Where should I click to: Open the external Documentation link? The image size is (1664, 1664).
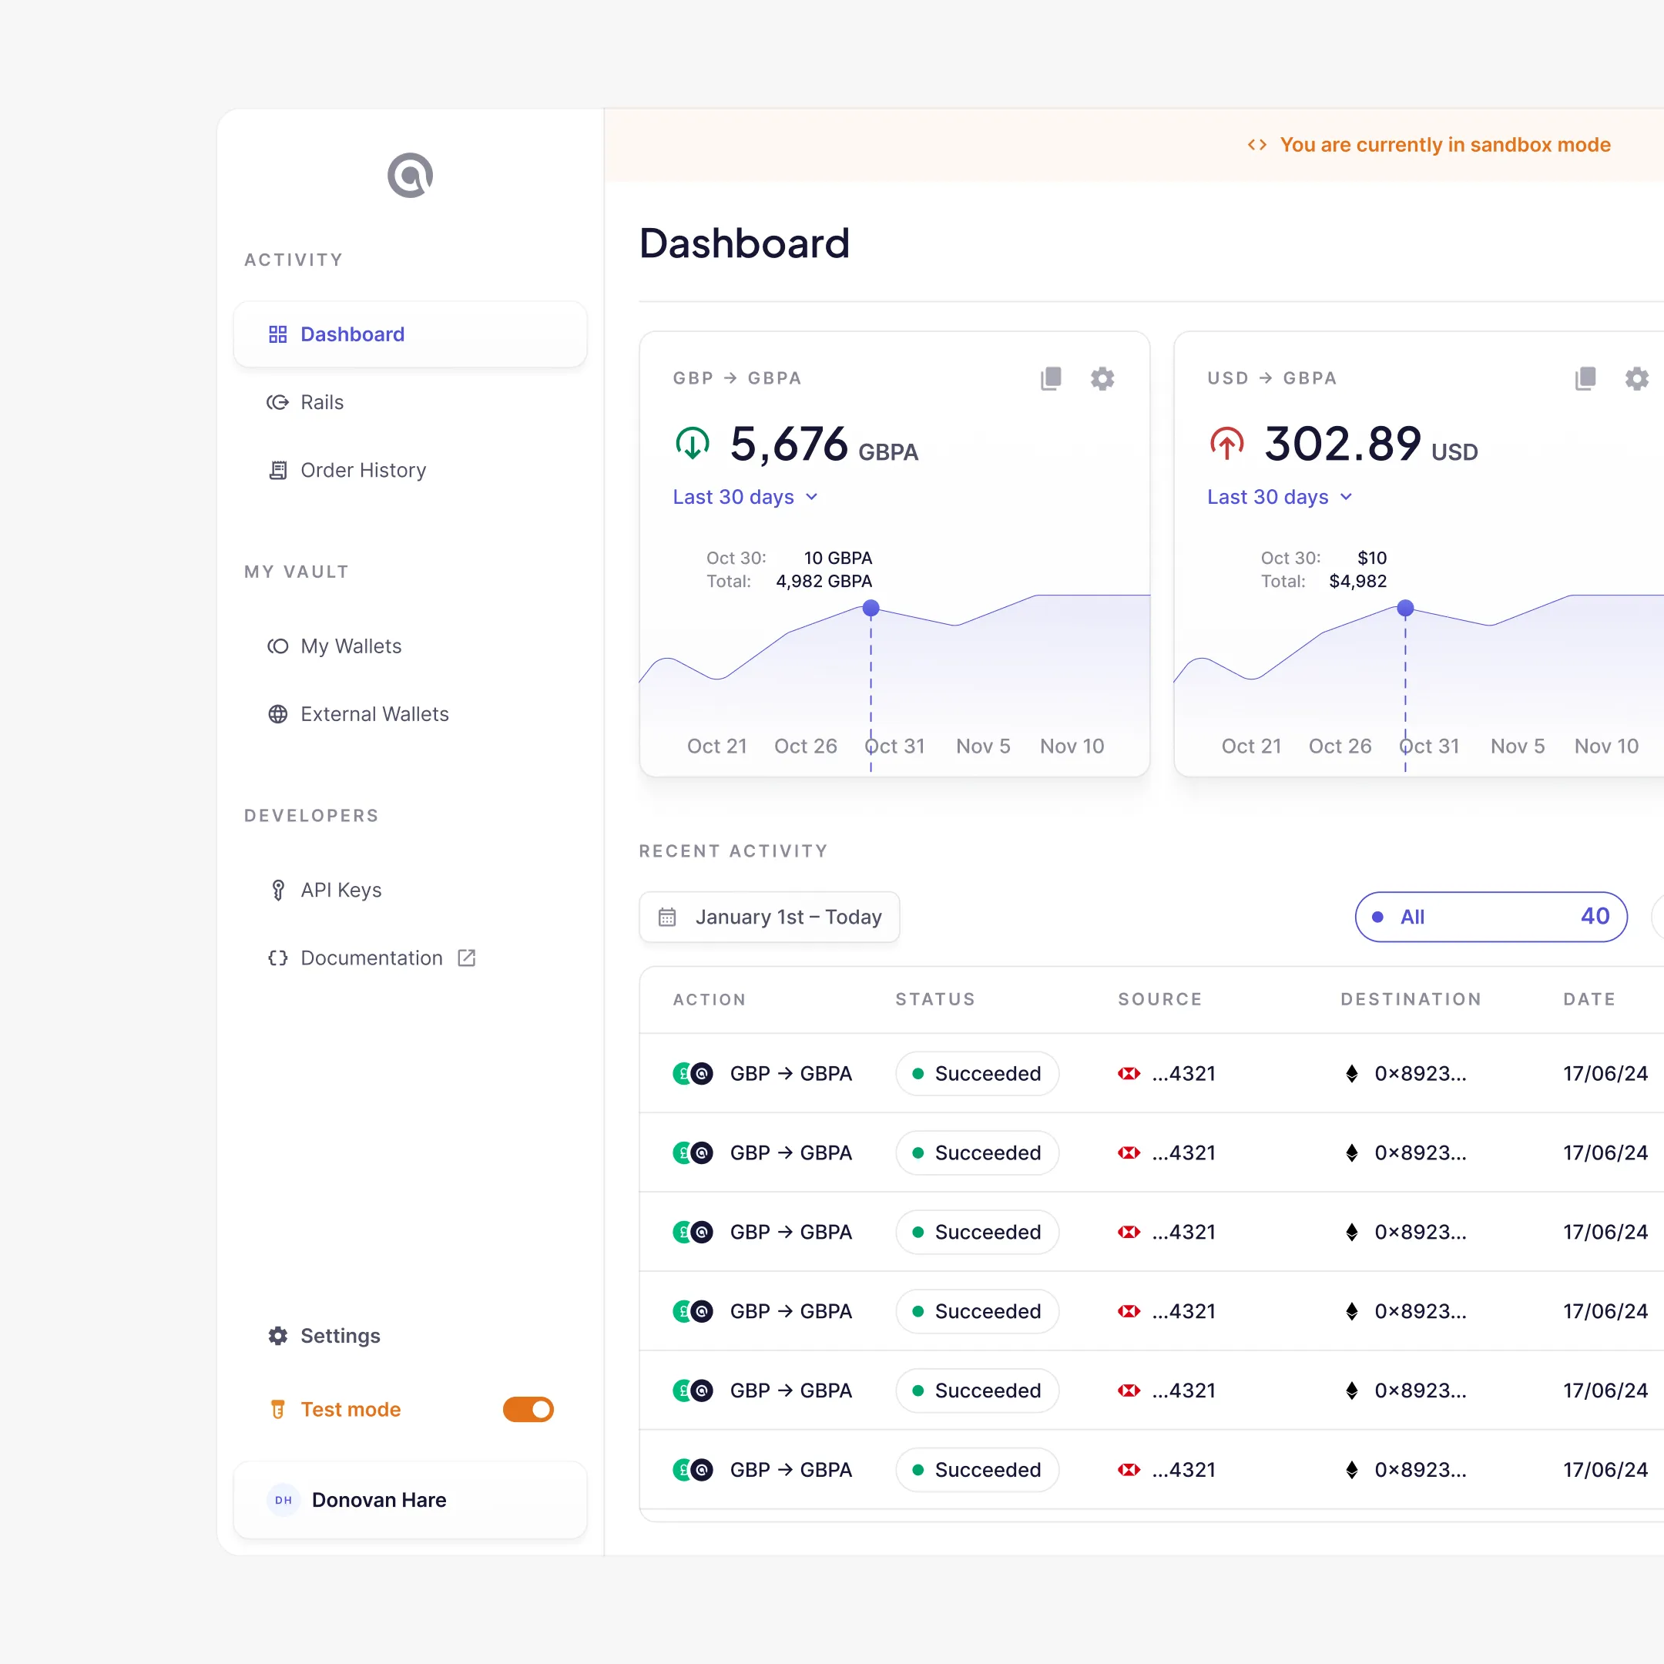click(x=371, y=958)
